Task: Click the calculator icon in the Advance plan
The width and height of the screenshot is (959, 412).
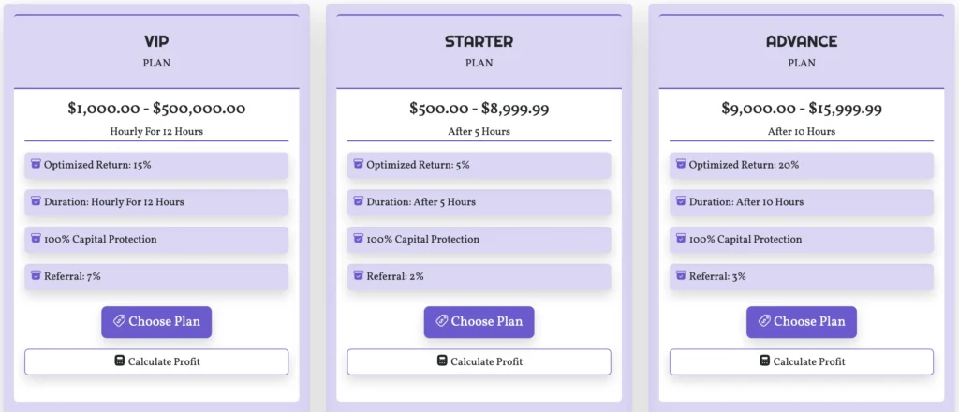Action: [764, 361]
